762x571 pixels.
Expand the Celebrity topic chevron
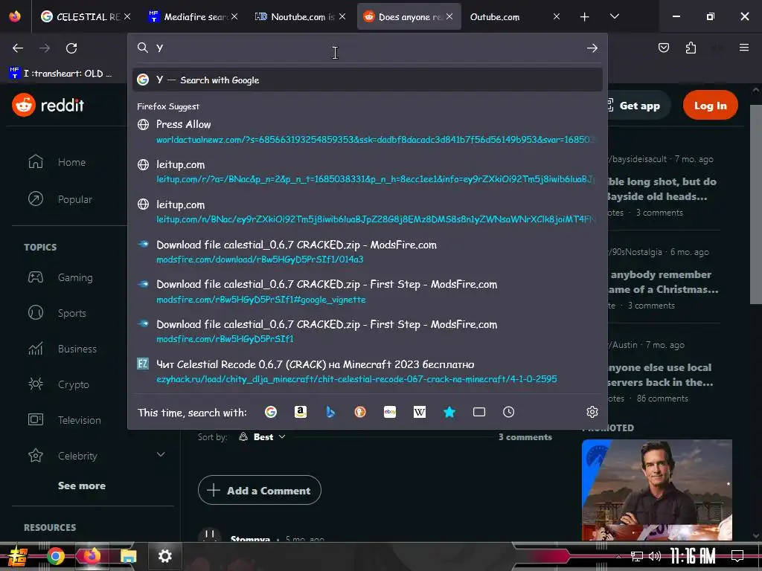point(161,454)
